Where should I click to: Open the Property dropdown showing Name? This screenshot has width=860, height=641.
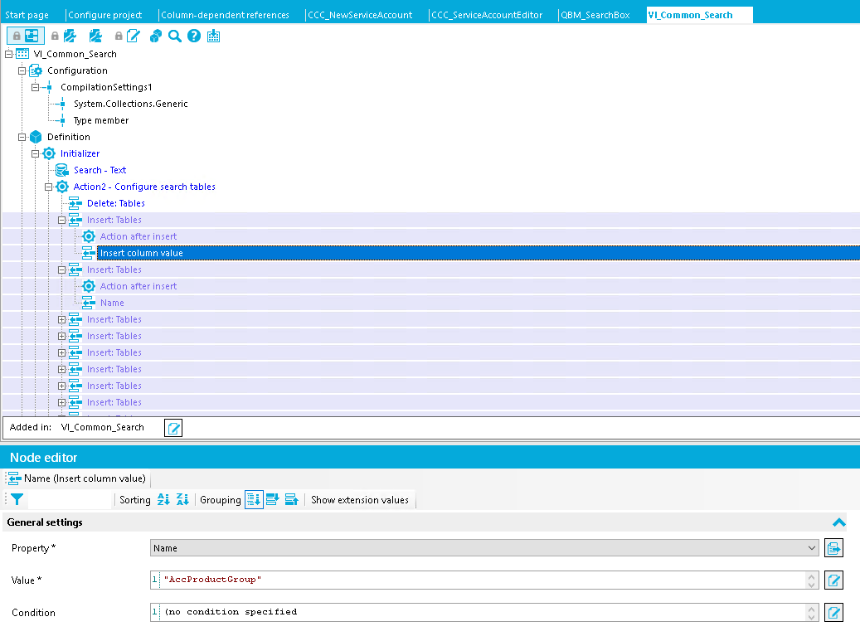(811, 547)
